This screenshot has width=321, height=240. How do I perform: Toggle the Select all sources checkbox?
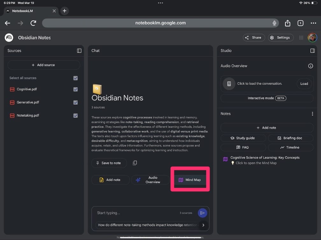coord(75,78)
